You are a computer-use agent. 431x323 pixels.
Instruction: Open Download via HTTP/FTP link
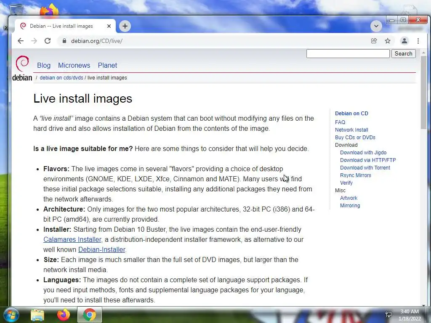[368, 160]
